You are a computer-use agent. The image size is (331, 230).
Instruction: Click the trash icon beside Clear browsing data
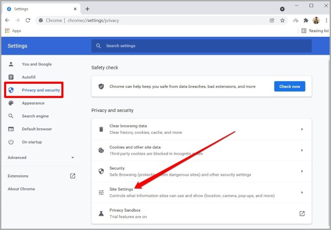click(x=101, y=129)
